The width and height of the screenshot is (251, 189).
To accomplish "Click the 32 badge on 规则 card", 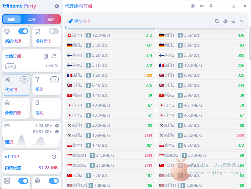I will click(x=55, y=79).
